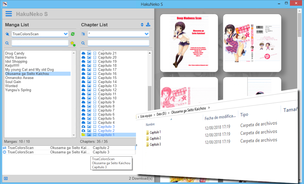Select Yungsu's Spring manga
Screen dimensions: 304x184
(18, 90)
